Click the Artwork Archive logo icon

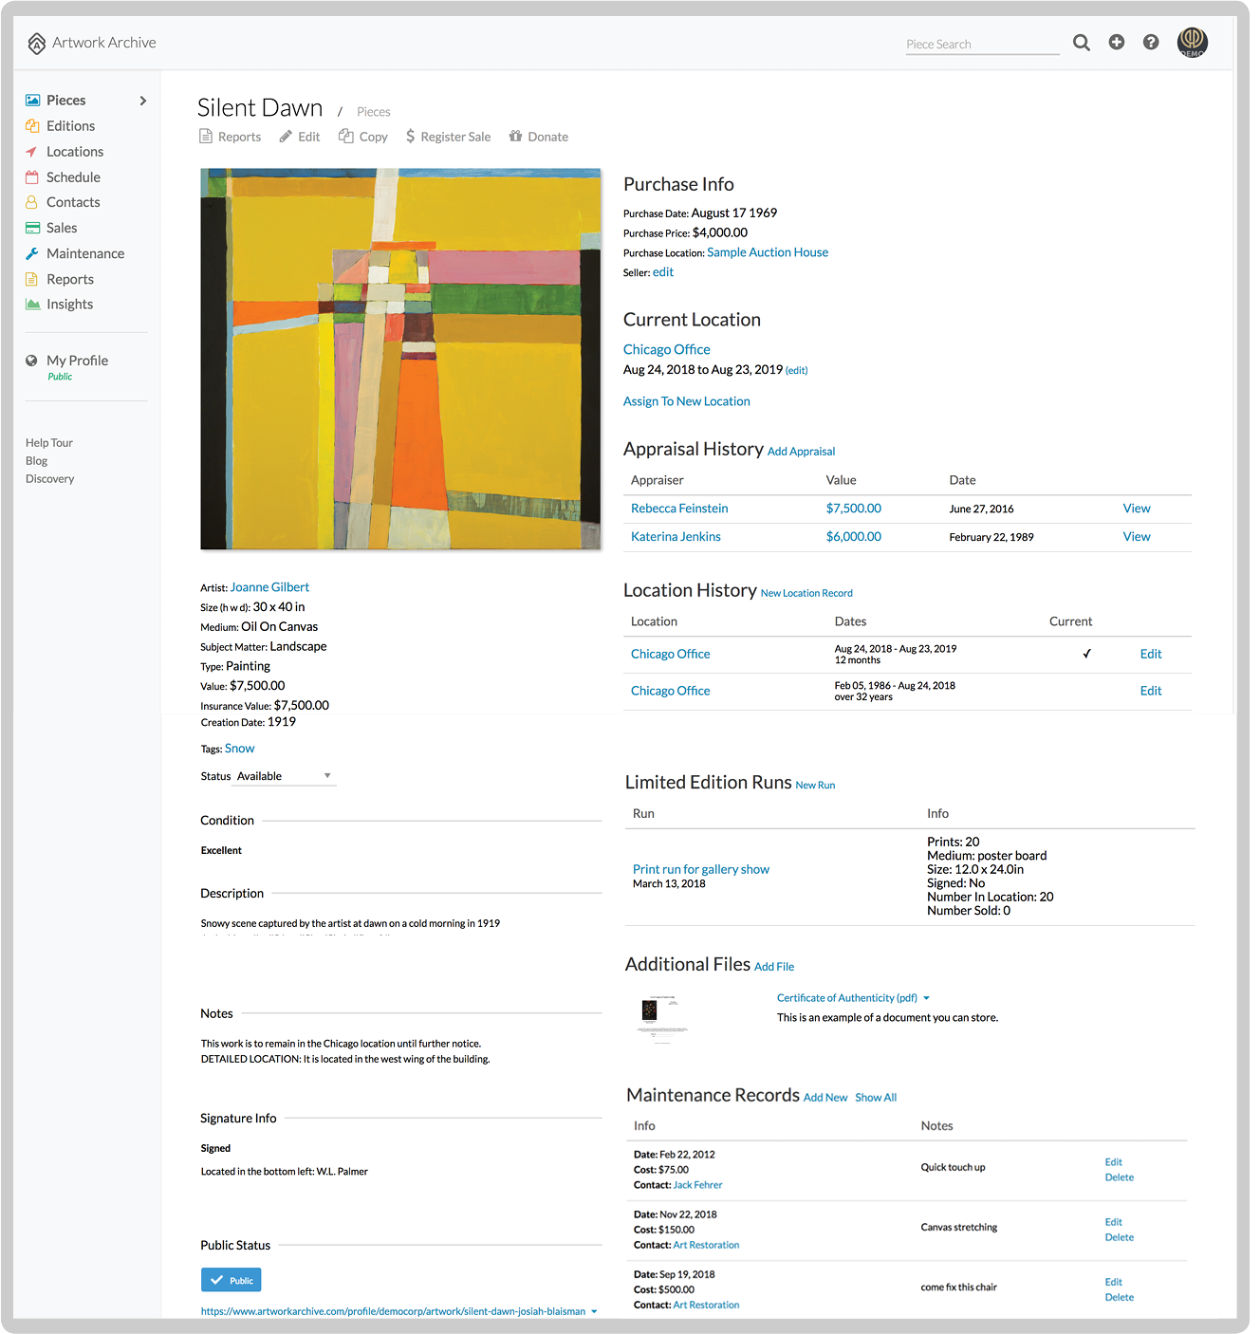point(37,43)
